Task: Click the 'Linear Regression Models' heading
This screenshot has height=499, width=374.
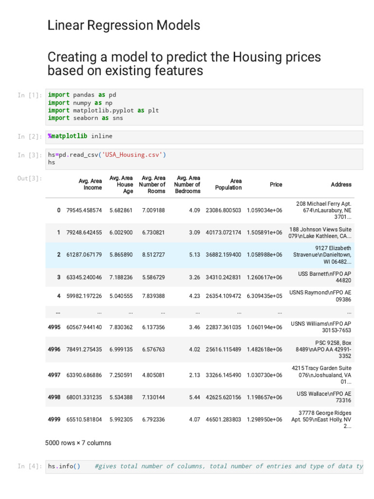Action: pyautogui.click(x=124, y=25)
